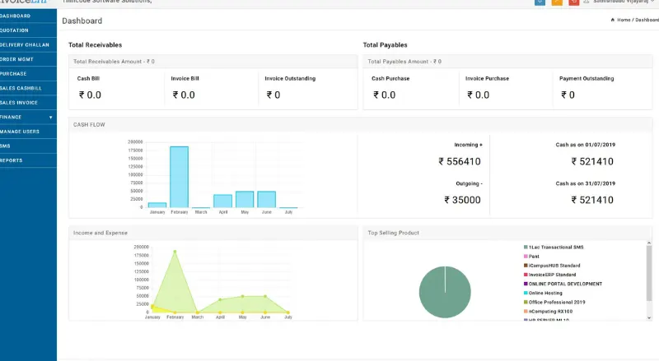
Task: Click the April bar in Cash Flow chart
Action: pyautogui.click(x=222, y=201)
